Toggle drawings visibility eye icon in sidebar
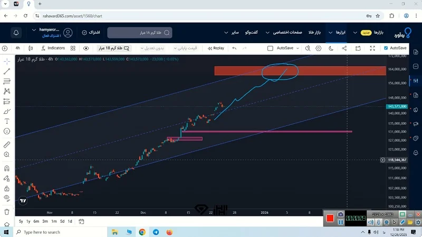This screenshot has width=422, height=237. click(x=7, y=198)
